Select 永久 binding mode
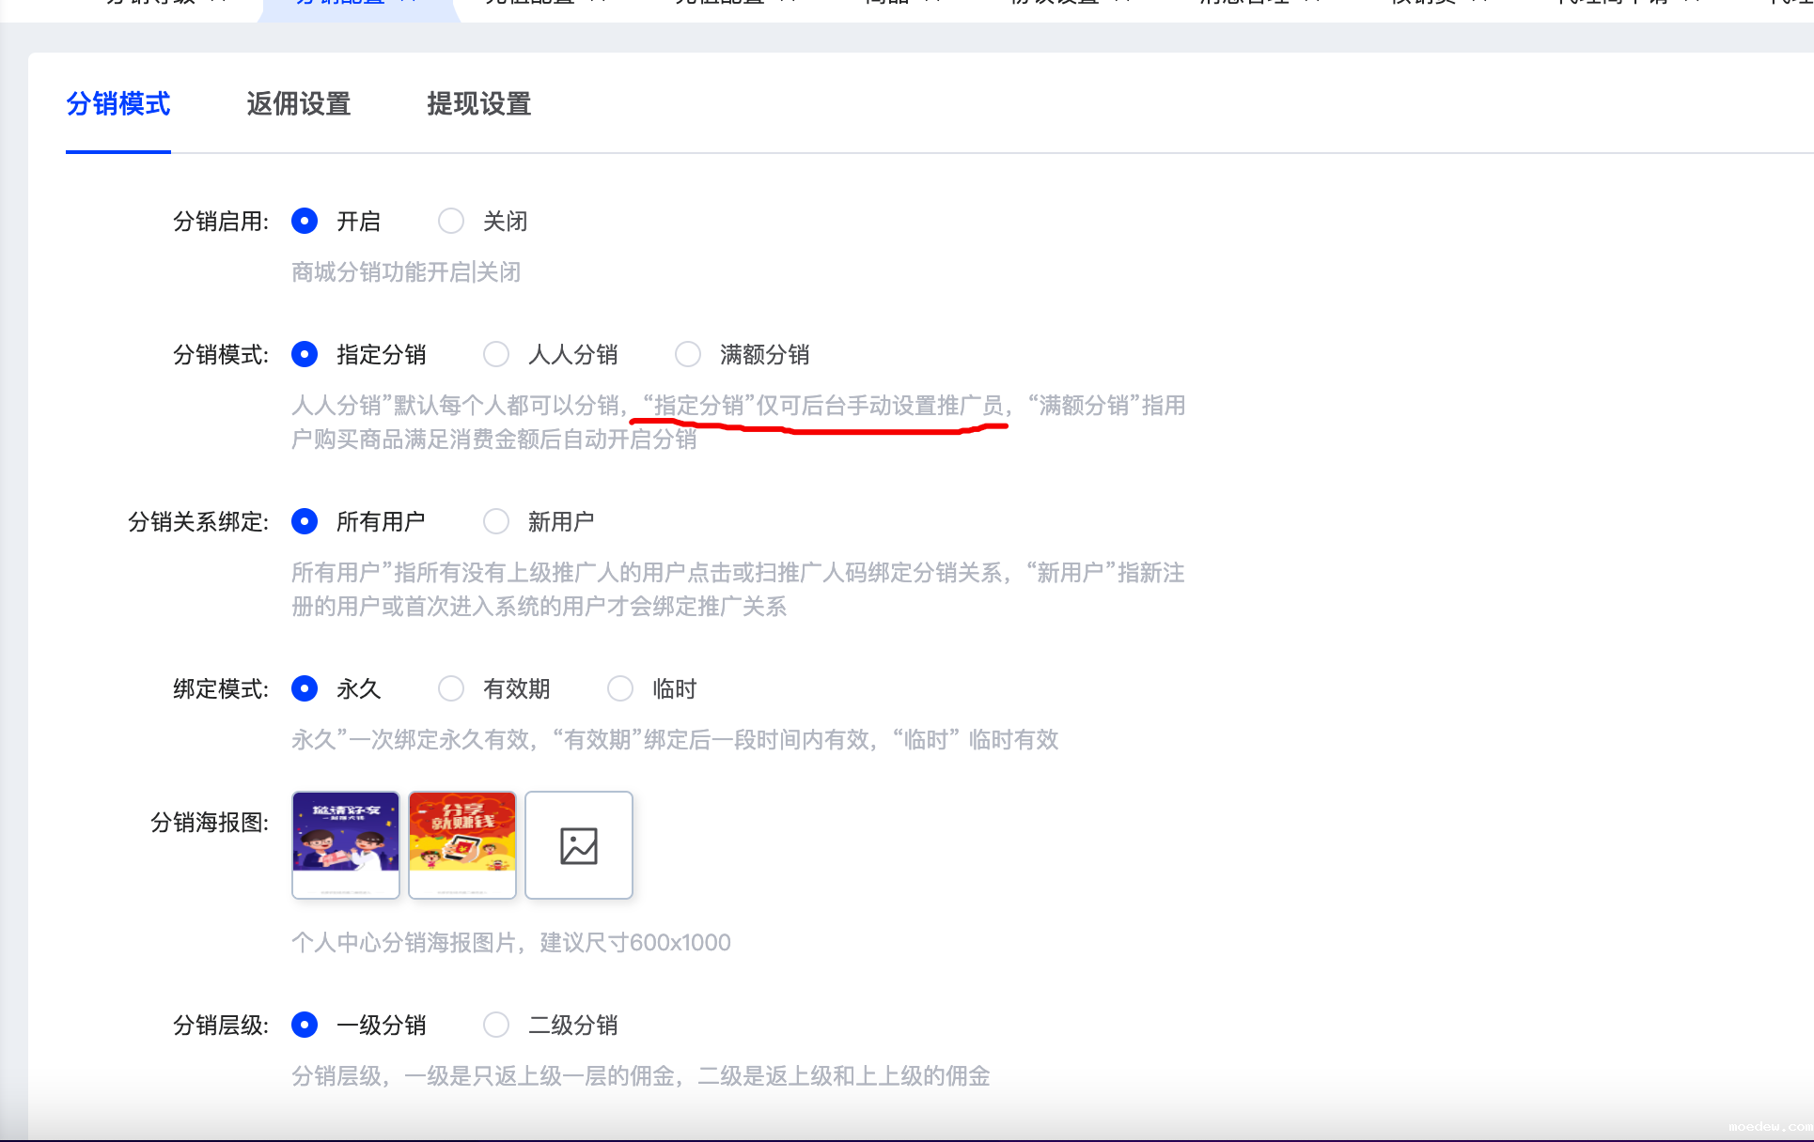The image size is (1814, 1142). pos(305,688)
